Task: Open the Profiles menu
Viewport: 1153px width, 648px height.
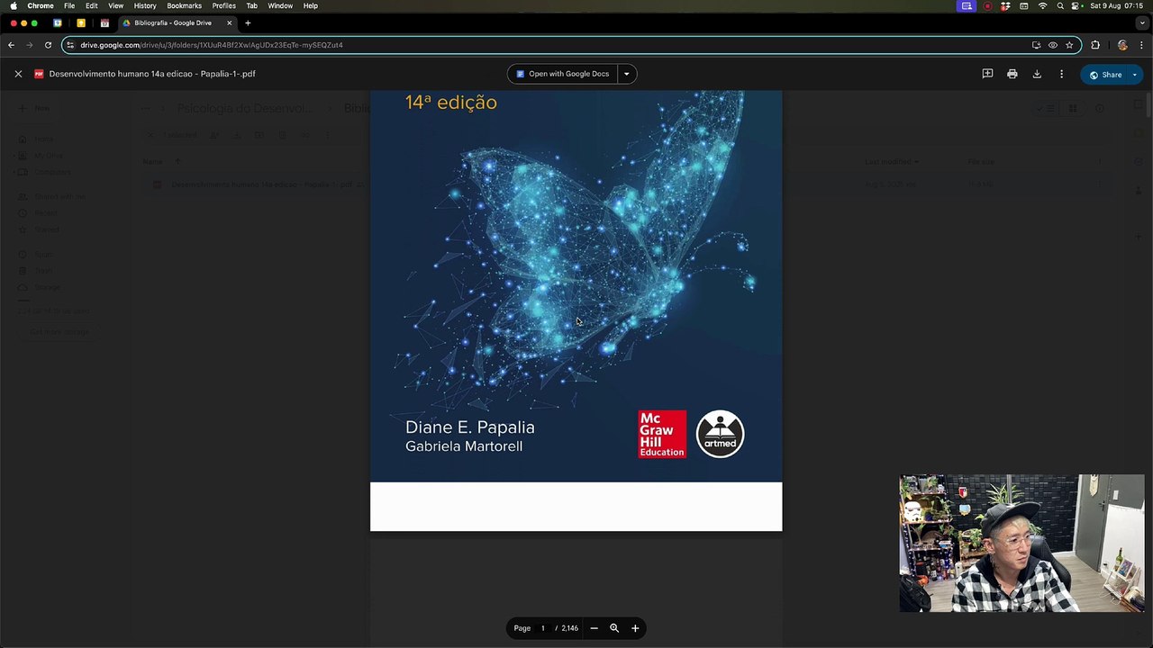Action: (224, 5)
